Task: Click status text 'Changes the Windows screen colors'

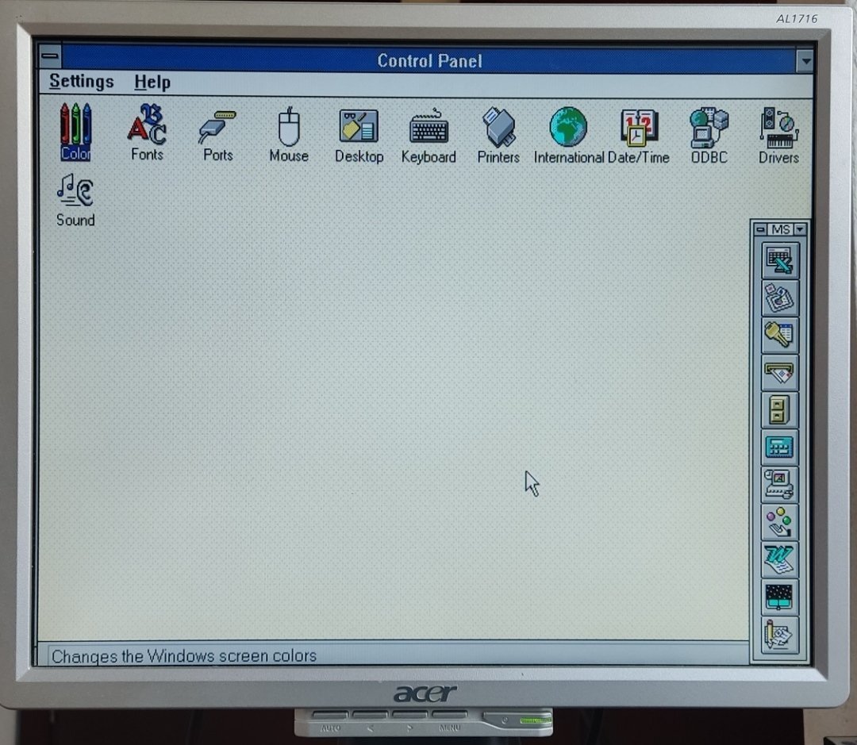Action: [x=184, y=656]
